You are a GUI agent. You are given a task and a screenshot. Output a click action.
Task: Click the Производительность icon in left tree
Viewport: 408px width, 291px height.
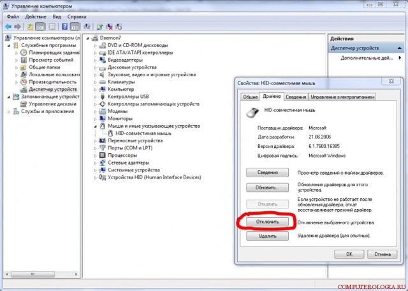(24, 82)
